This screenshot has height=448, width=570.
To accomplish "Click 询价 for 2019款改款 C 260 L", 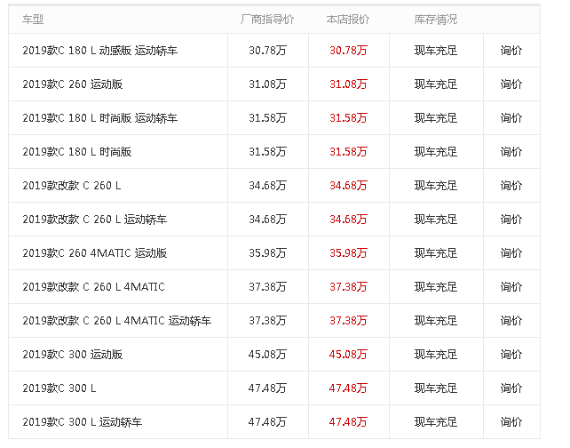I will tap(511, 186).
